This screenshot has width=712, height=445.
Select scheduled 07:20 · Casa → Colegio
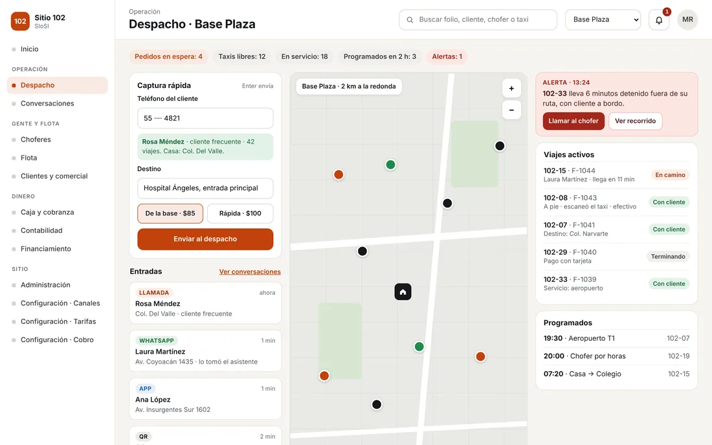617,374
